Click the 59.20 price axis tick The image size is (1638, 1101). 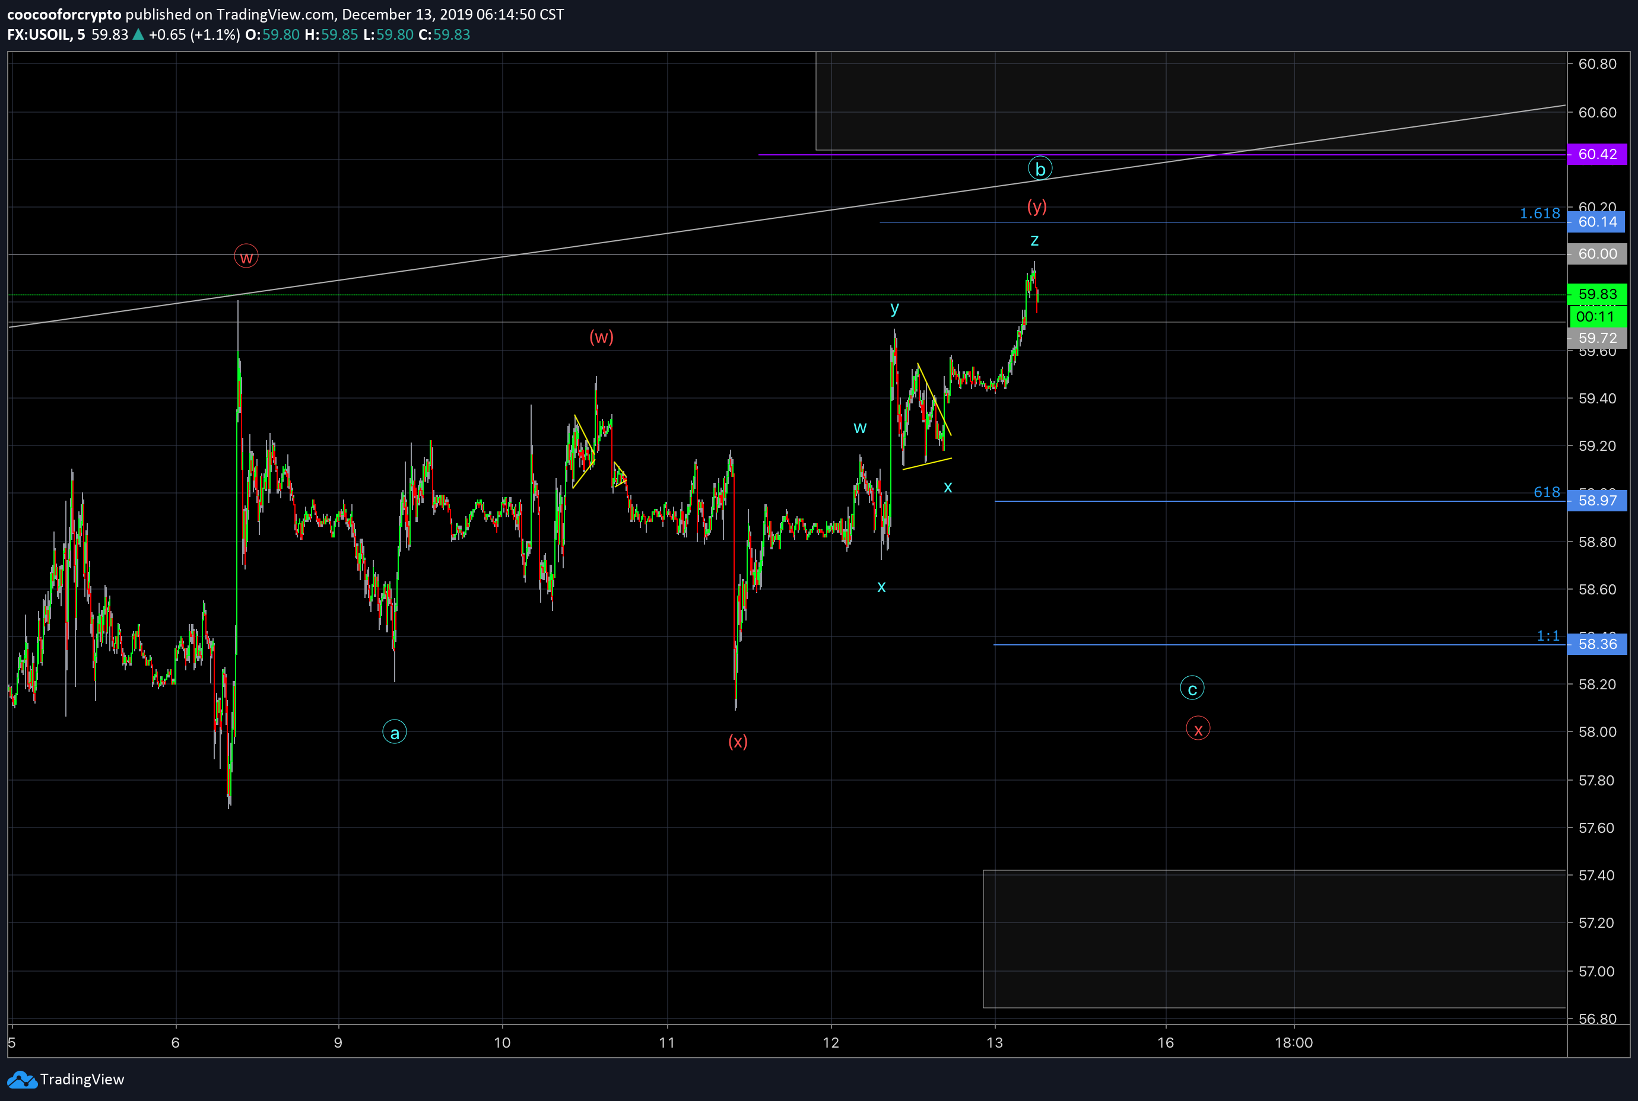pos(1597,446)
